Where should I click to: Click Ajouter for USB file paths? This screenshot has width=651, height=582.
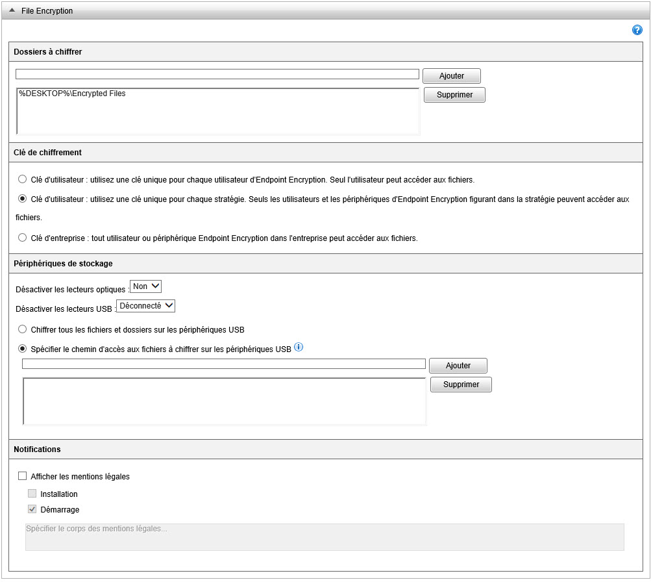pyautogui.click(x=458, y=366)
